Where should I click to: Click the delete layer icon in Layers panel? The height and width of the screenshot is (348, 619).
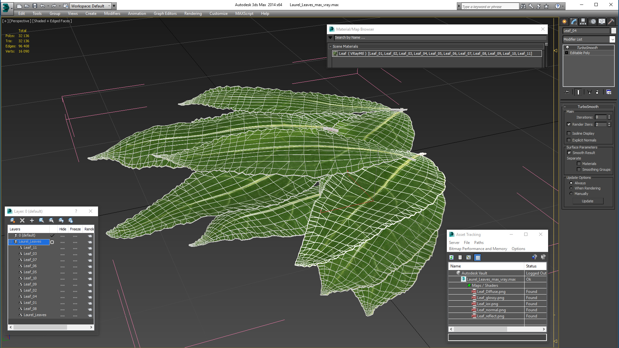pyautogui.click(x=22, y=220)
